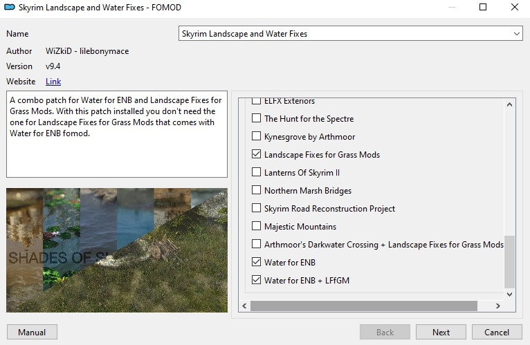Viewport: 530px width, 345px height.
Task: Click author name WiZkiD - lilebonymace
Action: pos(87,51)
